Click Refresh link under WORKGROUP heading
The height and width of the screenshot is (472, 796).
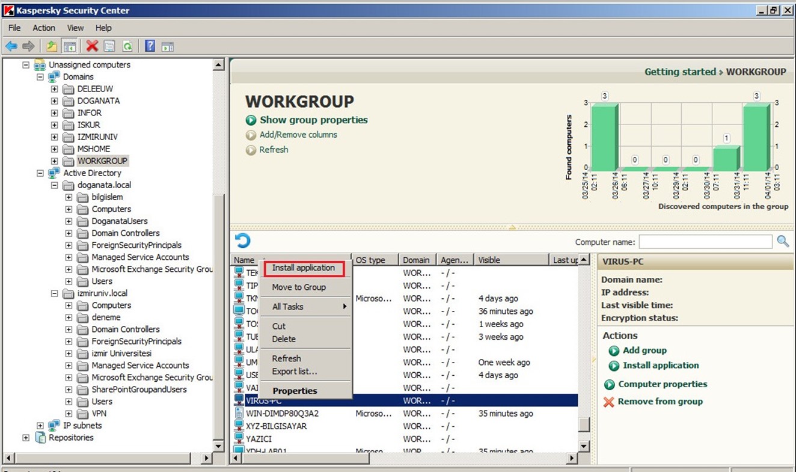tap(274, 150)
